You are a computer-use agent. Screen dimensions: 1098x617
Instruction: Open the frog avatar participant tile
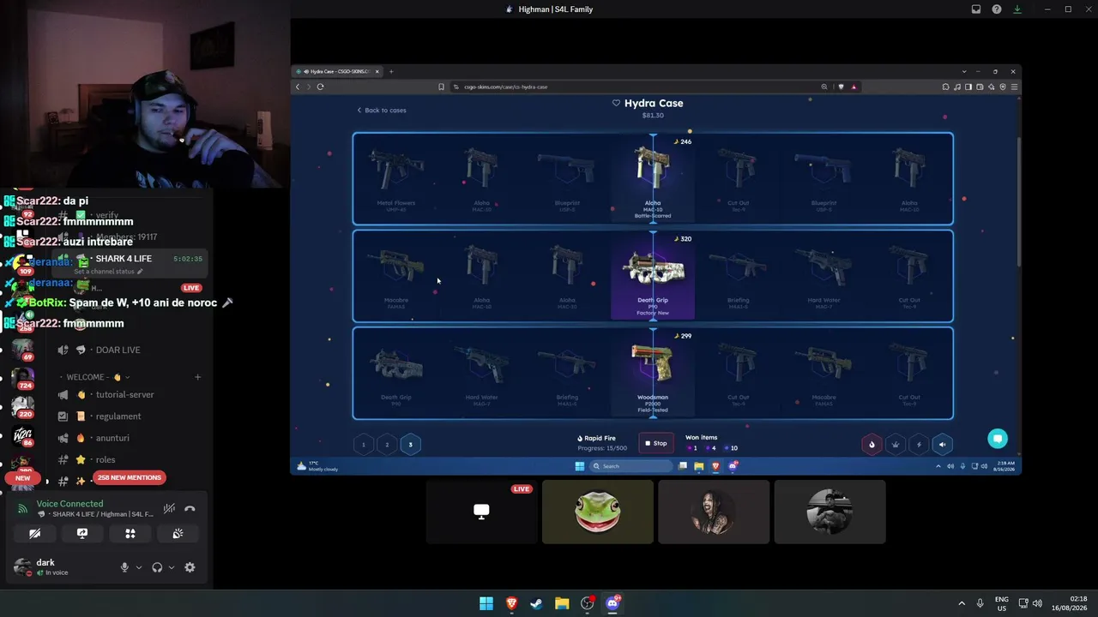click(598, 512)
